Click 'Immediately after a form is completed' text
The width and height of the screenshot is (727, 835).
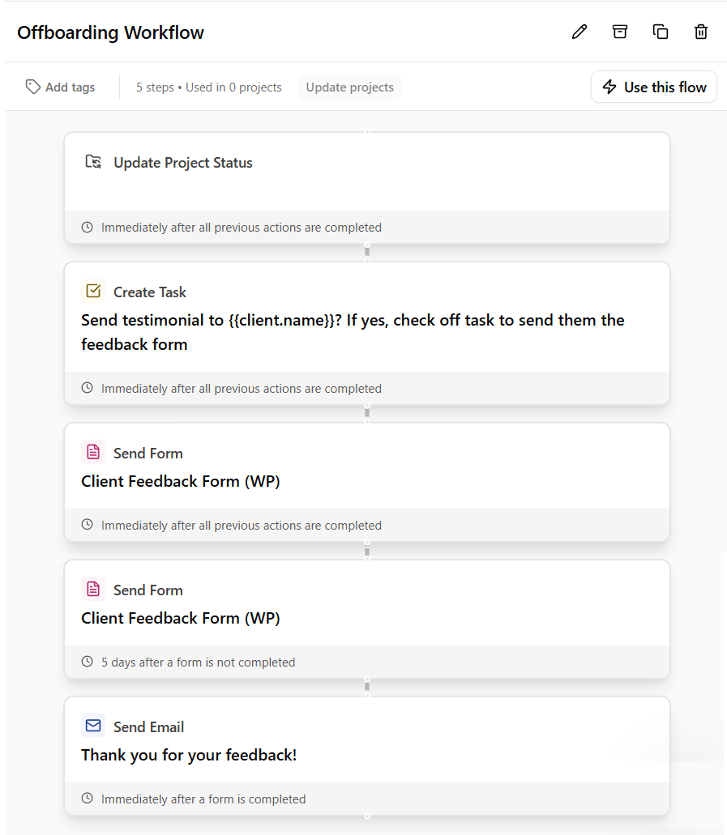tap(203, 799)
